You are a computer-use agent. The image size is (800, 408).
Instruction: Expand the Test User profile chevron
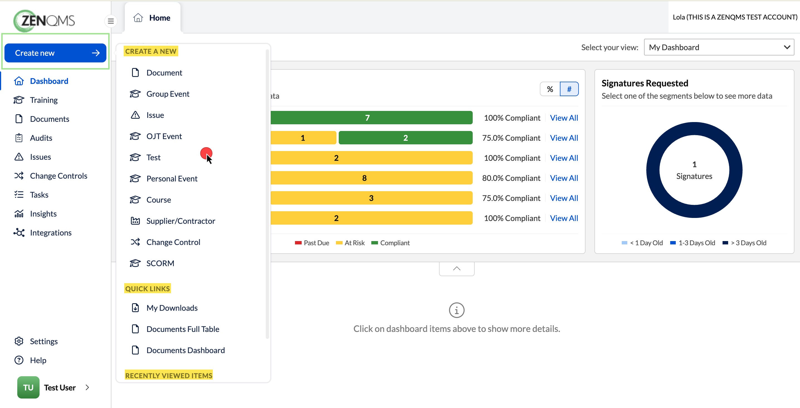coord(87,387)
